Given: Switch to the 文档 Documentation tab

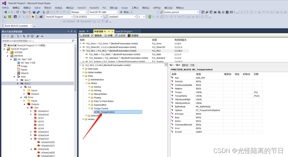Looking at the screenshot, I should pyautogui.click(x=192, y=65).
